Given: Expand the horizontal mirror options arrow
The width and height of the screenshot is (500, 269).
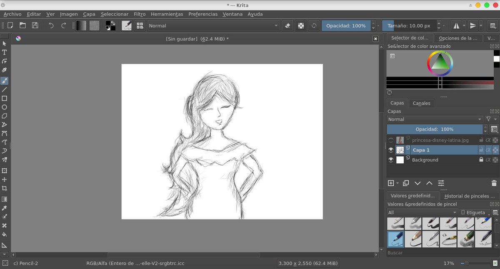Looking at the screenshot, I should pos(465,25).
